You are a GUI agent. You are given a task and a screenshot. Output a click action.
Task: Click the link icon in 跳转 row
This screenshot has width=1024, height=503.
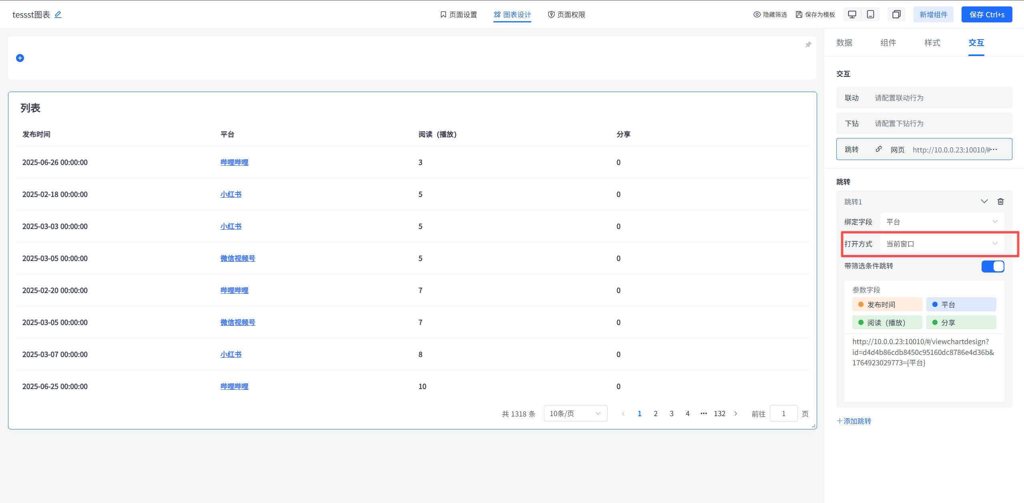[878, 149]
